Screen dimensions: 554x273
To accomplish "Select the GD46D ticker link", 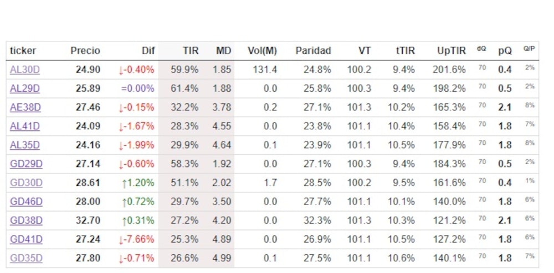I will tap(26, 202).
